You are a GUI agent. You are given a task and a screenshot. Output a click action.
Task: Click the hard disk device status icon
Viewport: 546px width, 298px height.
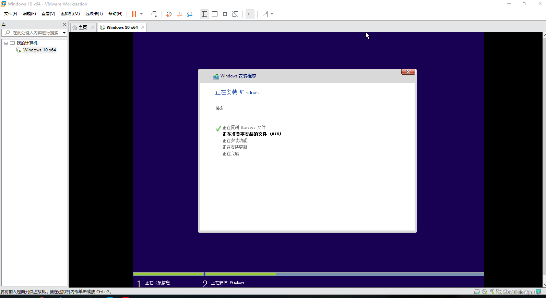(x=477, y=292)
